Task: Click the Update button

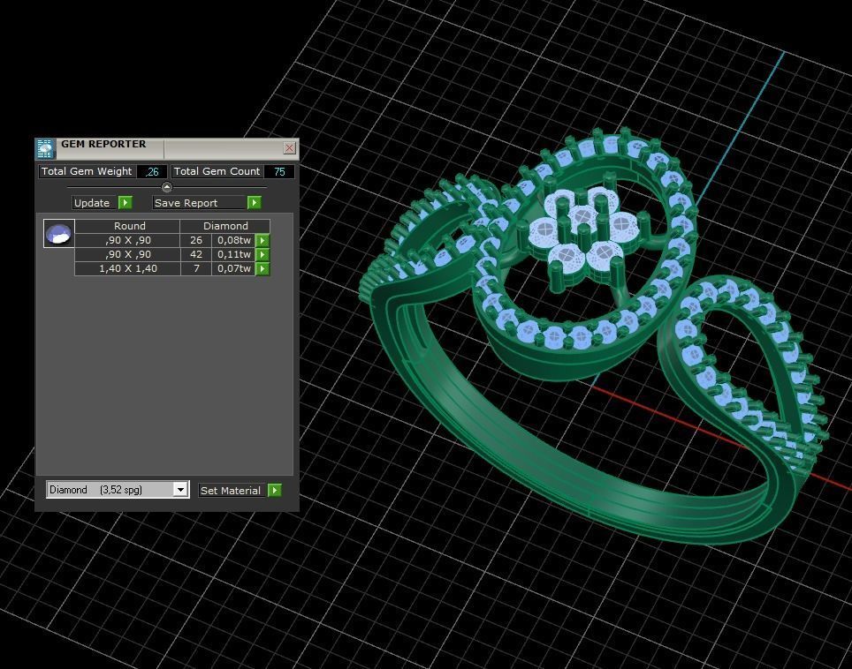Action: click(x=95, y=202)
